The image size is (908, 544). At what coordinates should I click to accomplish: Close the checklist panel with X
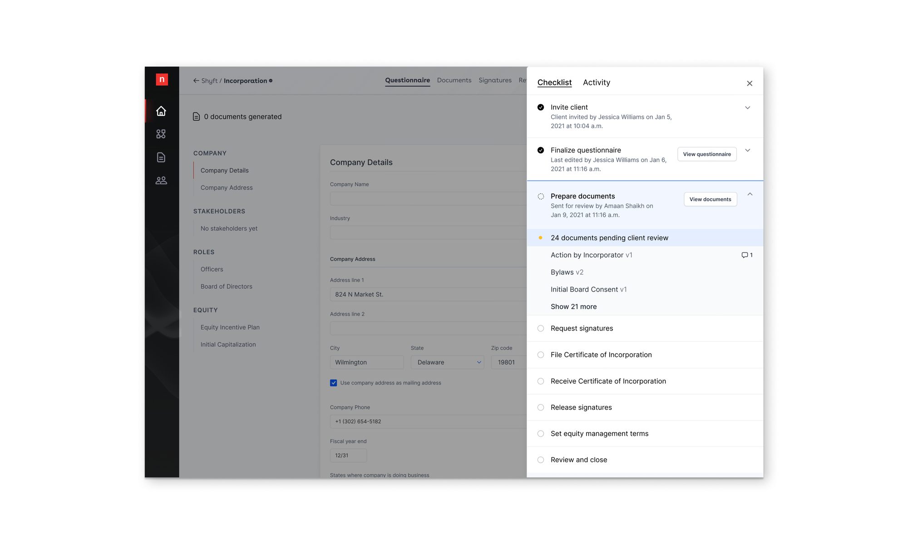749,84
